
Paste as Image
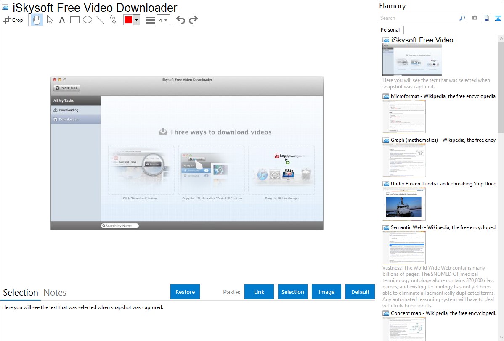[x=326, y=292]
